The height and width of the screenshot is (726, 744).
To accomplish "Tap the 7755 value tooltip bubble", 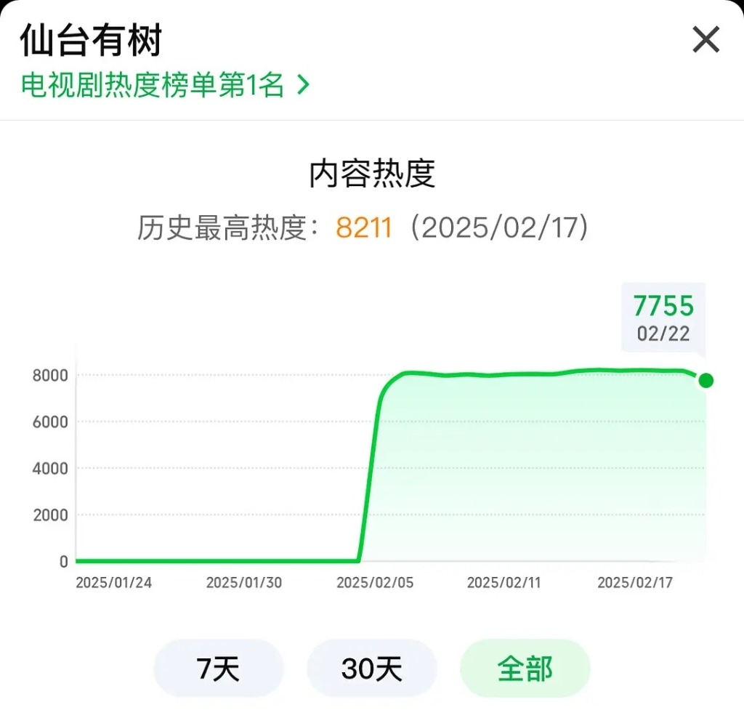I will click(663, 317).
